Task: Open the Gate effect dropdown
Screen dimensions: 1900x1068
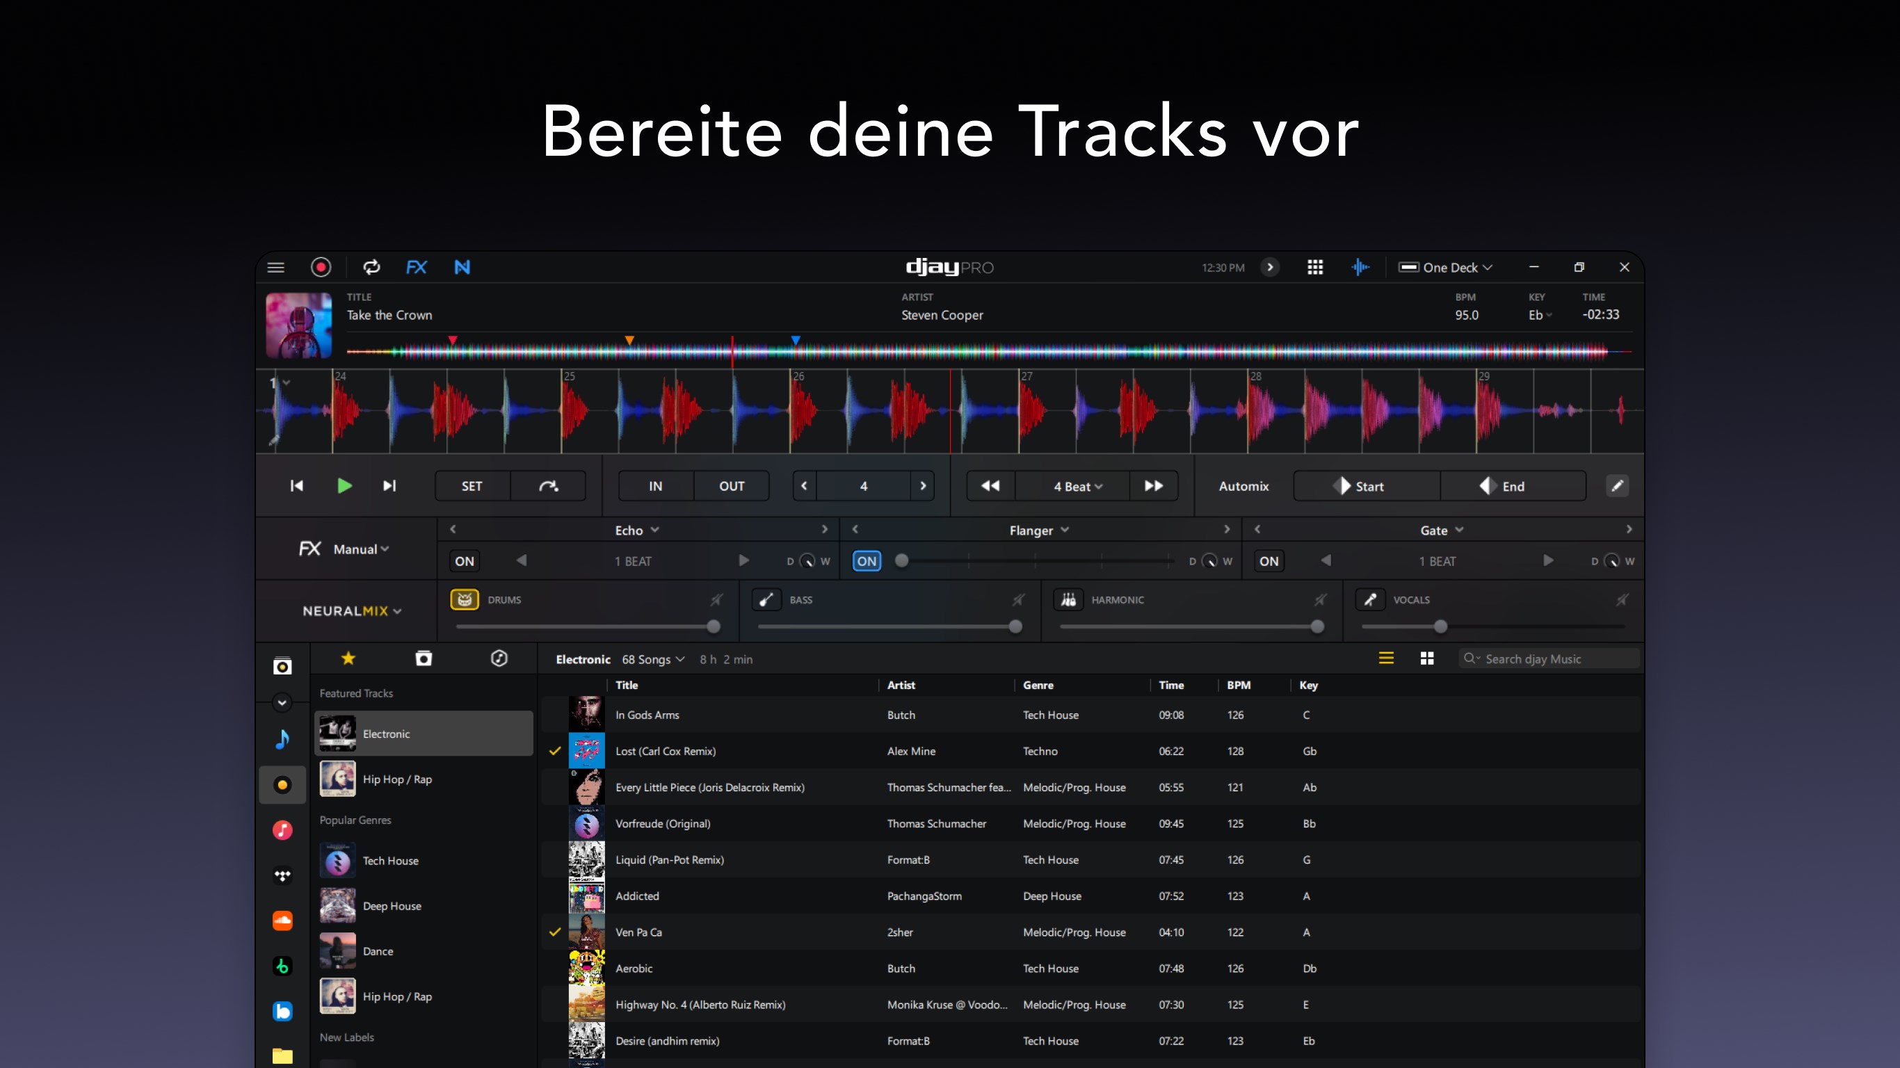Action: pos(1442,531)
